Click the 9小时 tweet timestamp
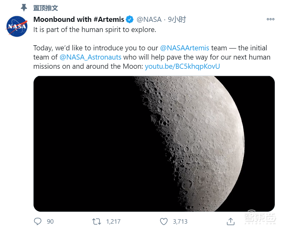The image size is (282, 230). pos(177,20)
